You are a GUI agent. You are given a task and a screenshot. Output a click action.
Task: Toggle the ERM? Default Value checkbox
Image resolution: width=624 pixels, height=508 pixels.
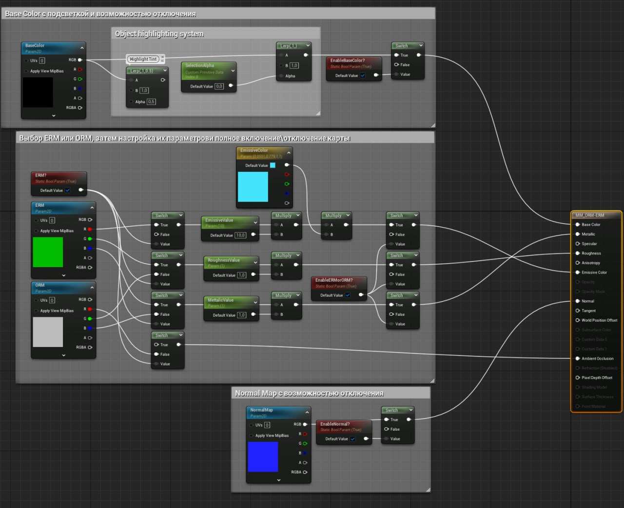click(68, 190)
